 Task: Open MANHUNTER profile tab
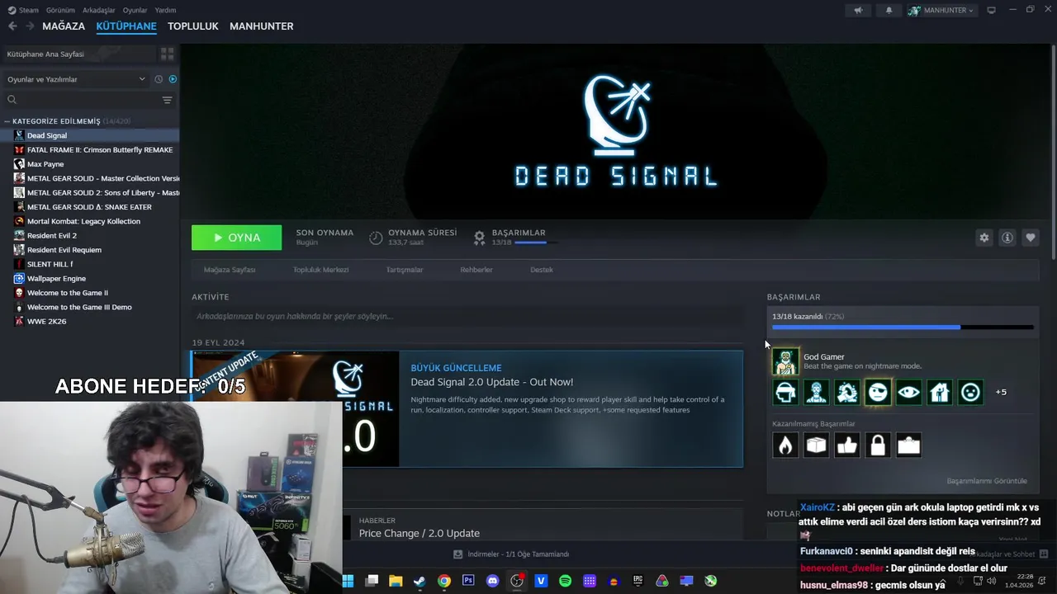pyautogui.click(x=262, y=26)
